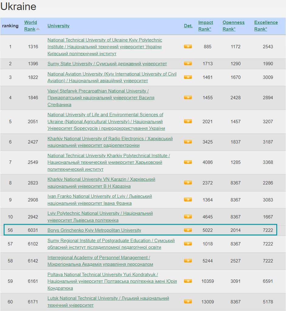The height and width of the screenshot is (311, 286).
Task: Sort by Openness Rank header
Action: pos(233,26)
